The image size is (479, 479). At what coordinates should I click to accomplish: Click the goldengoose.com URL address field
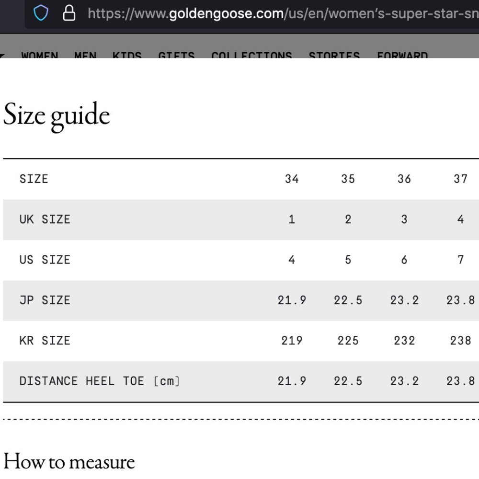tap(283, 13)
